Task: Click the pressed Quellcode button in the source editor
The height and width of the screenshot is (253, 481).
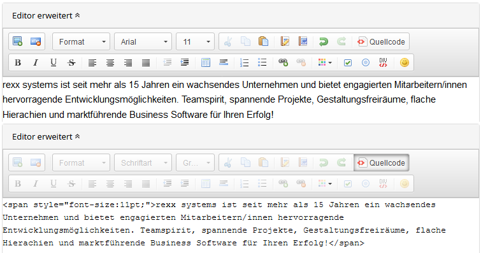Action: coord(382,163)
